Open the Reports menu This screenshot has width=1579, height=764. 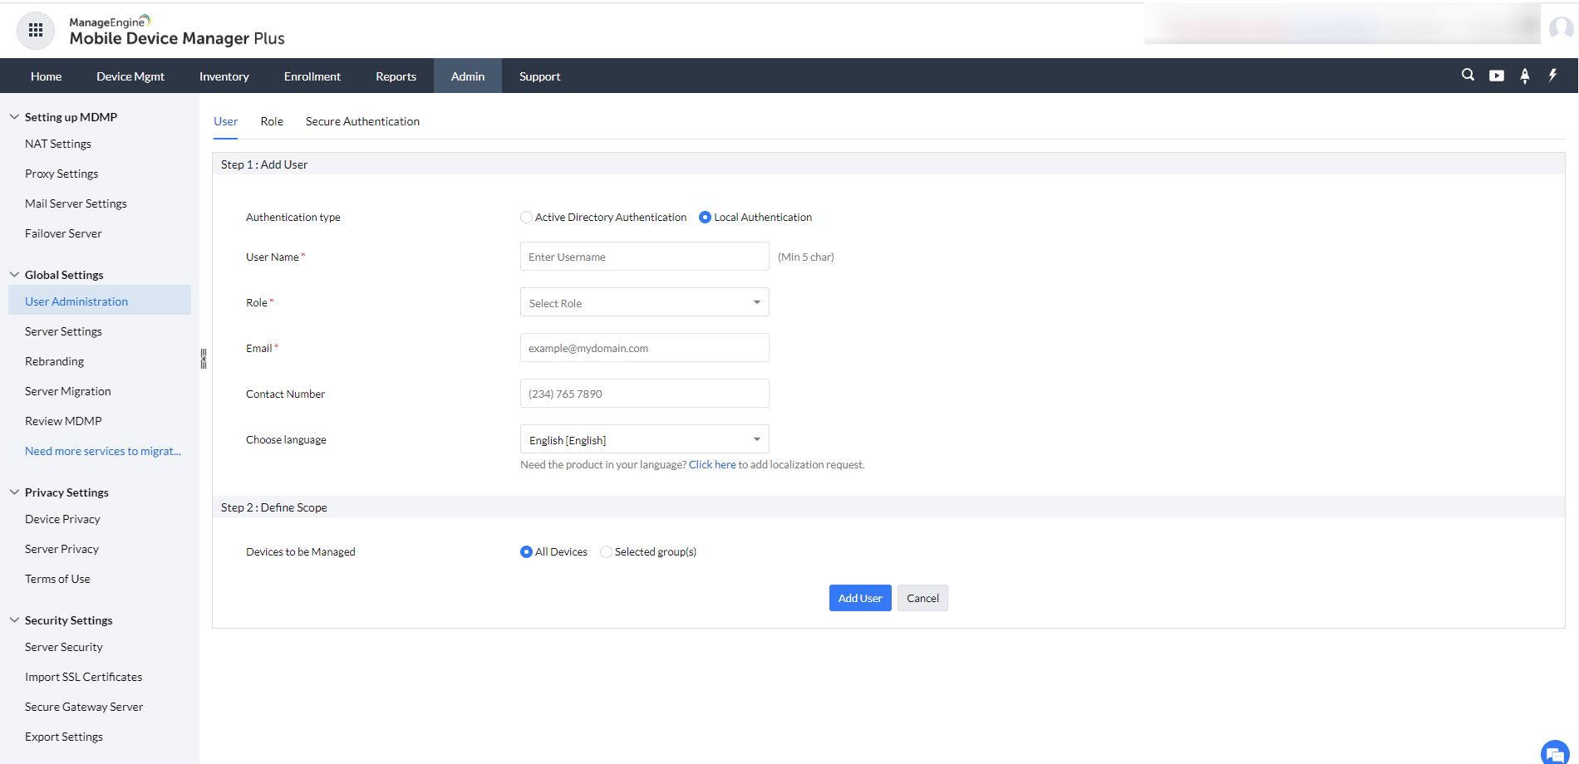pos(396,76)
